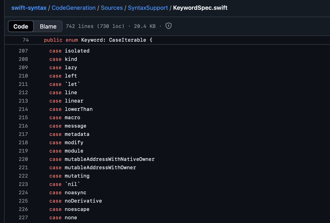
Task: Select line number 221
Action: [23, 167]
